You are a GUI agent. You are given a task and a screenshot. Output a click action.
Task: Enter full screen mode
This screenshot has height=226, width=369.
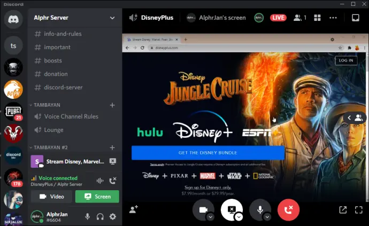click(358, 210)
